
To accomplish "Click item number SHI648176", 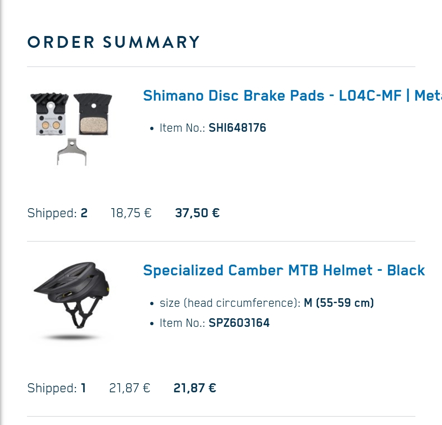I will tap(237, 128).
